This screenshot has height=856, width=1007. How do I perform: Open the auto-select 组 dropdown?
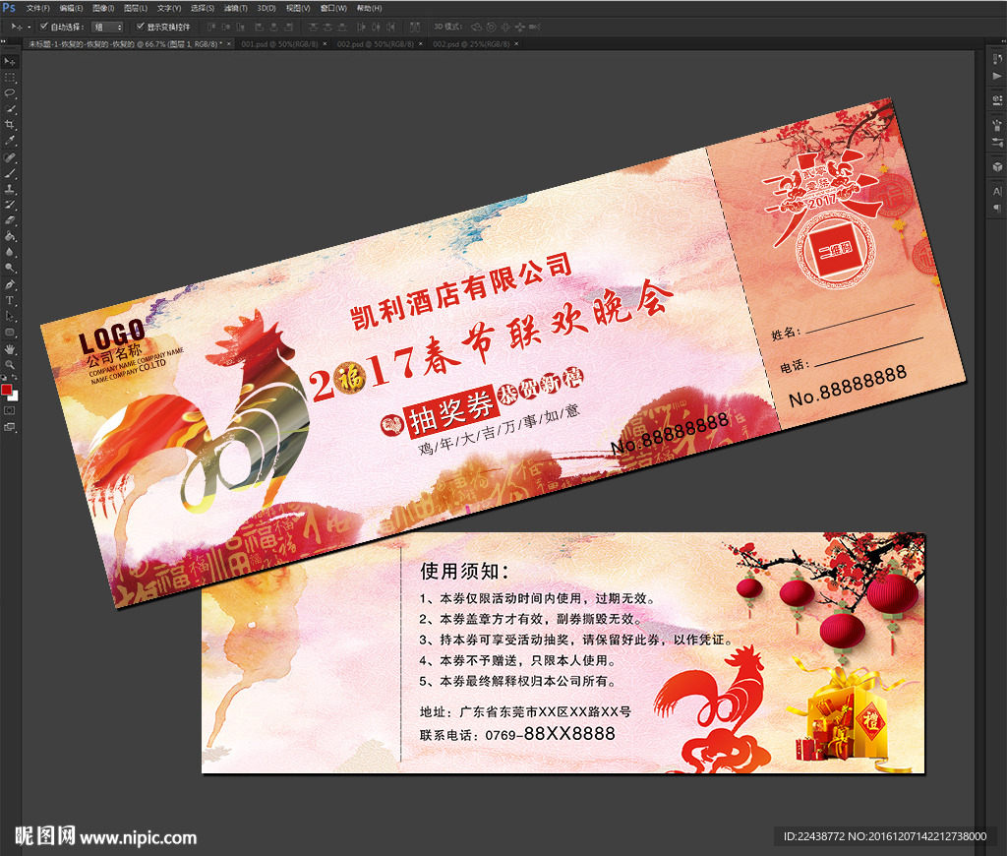[x=108, y=27]
